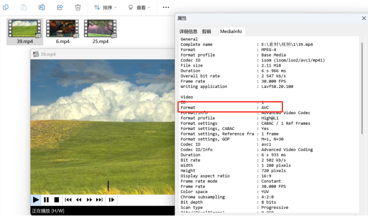Click the paste icon in toolbar
This screenshot has height=216, width=368.
[x=24, y=7]
